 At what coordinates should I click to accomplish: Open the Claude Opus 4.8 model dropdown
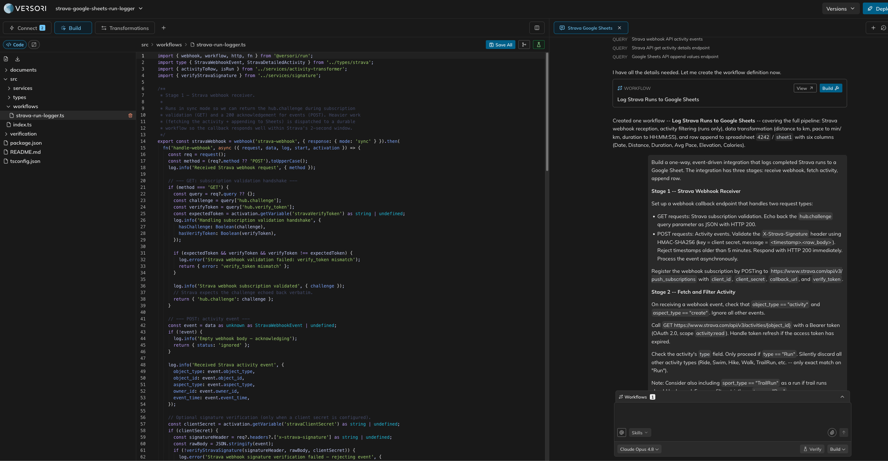coord(639,449)
